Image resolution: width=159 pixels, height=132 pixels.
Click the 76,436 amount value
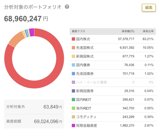[129, 65]
